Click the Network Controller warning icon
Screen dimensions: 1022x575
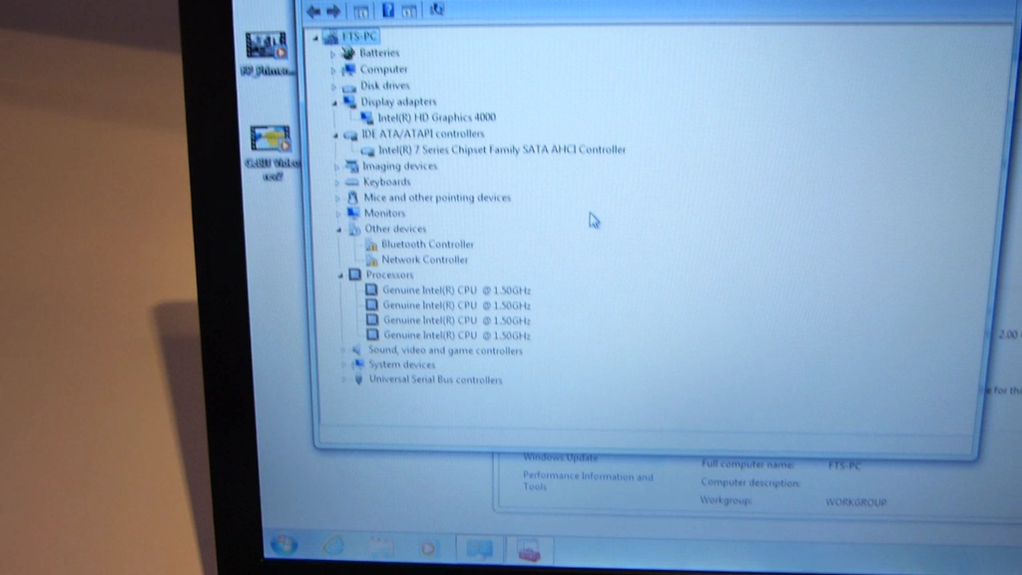(372, 261)
